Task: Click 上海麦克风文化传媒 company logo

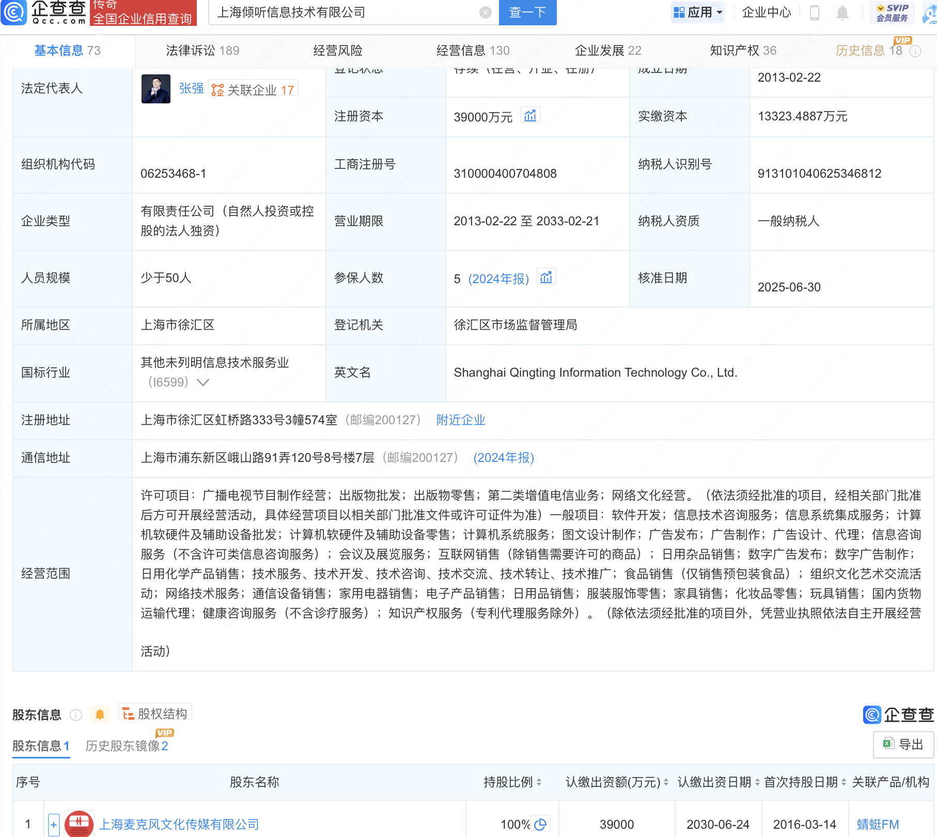Action: (79, 824)
